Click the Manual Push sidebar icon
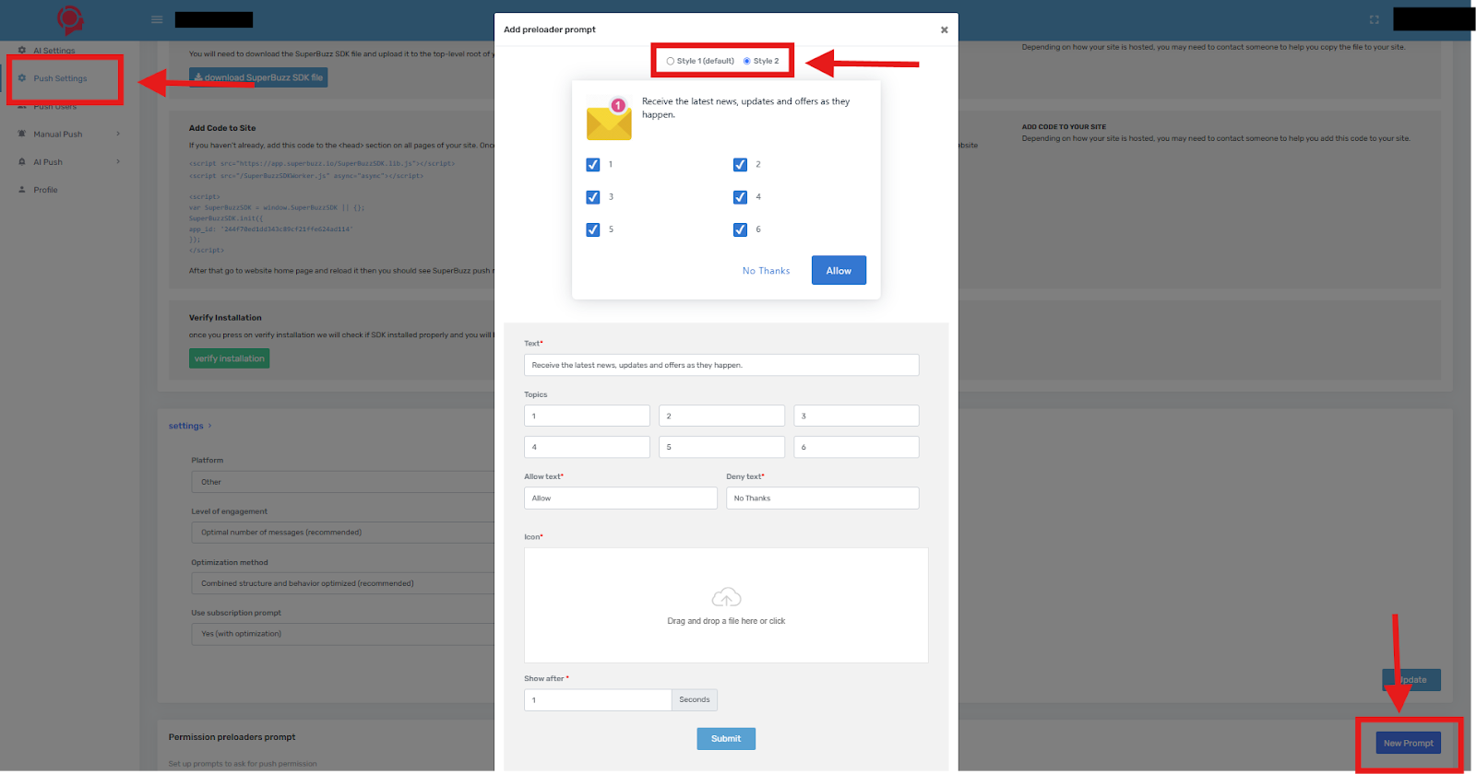1476x774 pixels. click(x=22, y=134)
